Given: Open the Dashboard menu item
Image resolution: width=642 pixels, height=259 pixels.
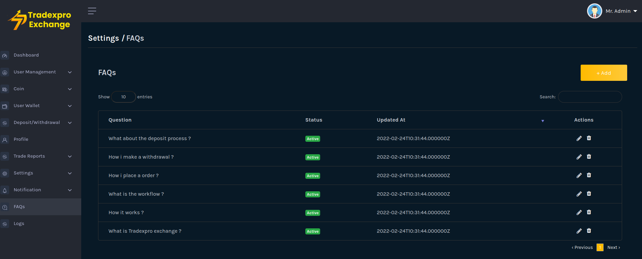Looking at the screenshot, I should (x=26, y=55).
